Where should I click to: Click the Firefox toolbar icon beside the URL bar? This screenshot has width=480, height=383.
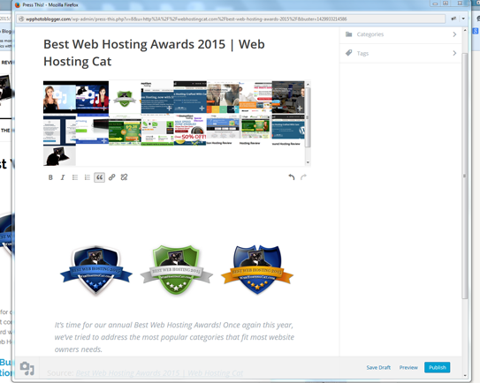[453, 19]
